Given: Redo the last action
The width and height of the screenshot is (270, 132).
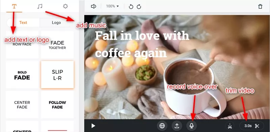Looking at the screenshot, I should coord(139,7).
